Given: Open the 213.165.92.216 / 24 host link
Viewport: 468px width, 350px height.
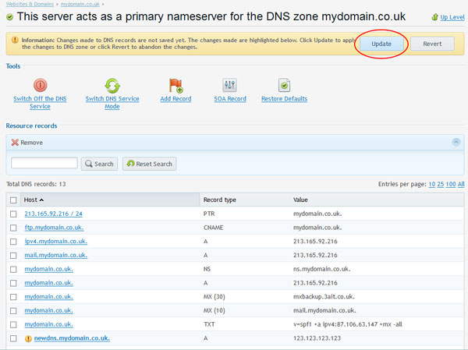Looking at the screenshot, I should tap(53, 214).
